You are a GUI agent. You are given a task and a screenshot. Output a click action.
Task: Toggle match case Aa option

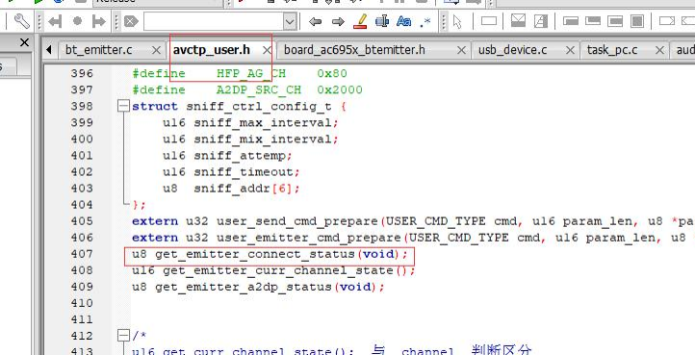[x=403, y=21]
